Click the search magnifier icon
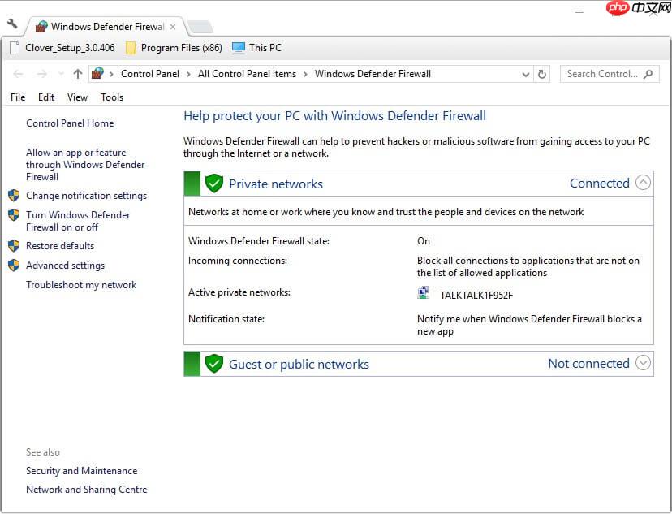The height and width of the screenshot is (514, 672). pos(648,74)
